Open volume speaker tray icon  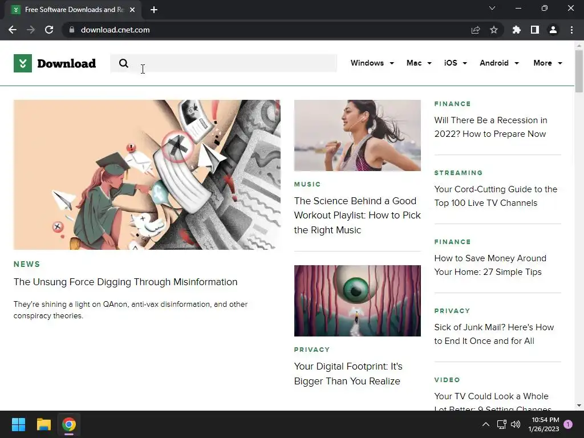point(516,424)
